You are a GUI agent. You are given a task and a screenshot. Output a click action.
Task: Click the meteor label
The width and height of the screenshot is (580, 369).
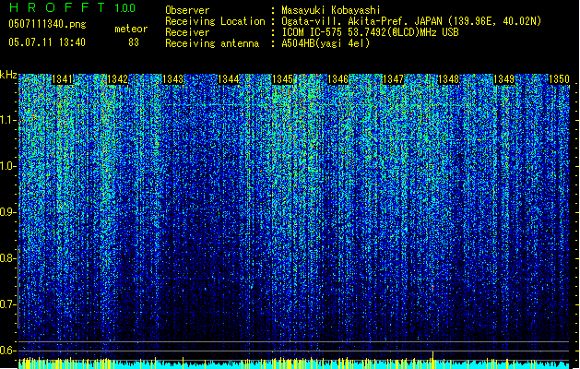tap(131, 29)
